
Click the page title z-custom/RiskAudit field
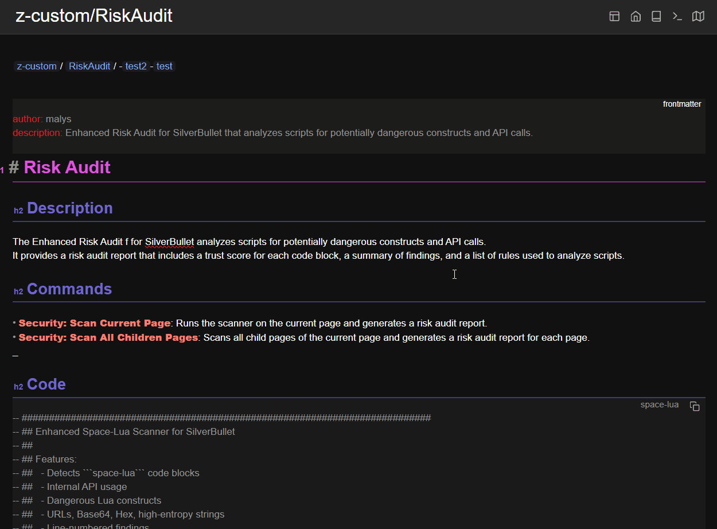tap(94, 16)
